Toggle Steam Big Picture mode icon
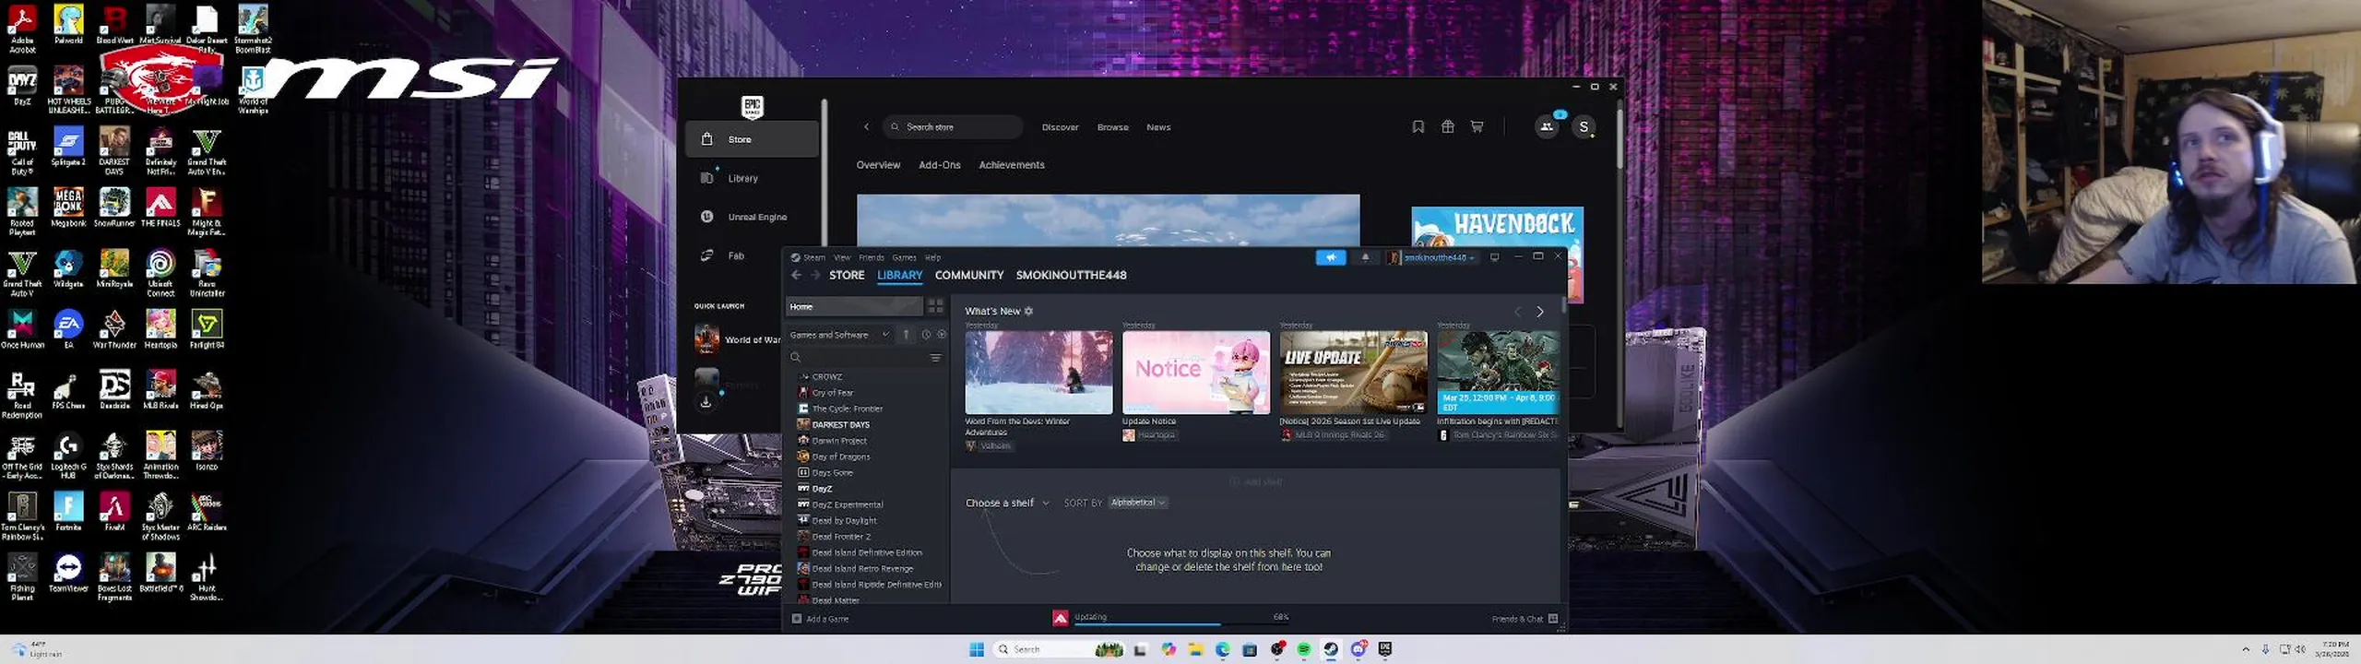 click(x=1494, y=257)
